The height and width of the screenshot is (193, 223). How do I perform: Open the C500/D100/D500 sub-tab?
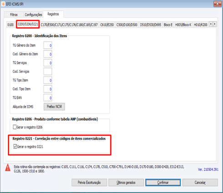127,25
